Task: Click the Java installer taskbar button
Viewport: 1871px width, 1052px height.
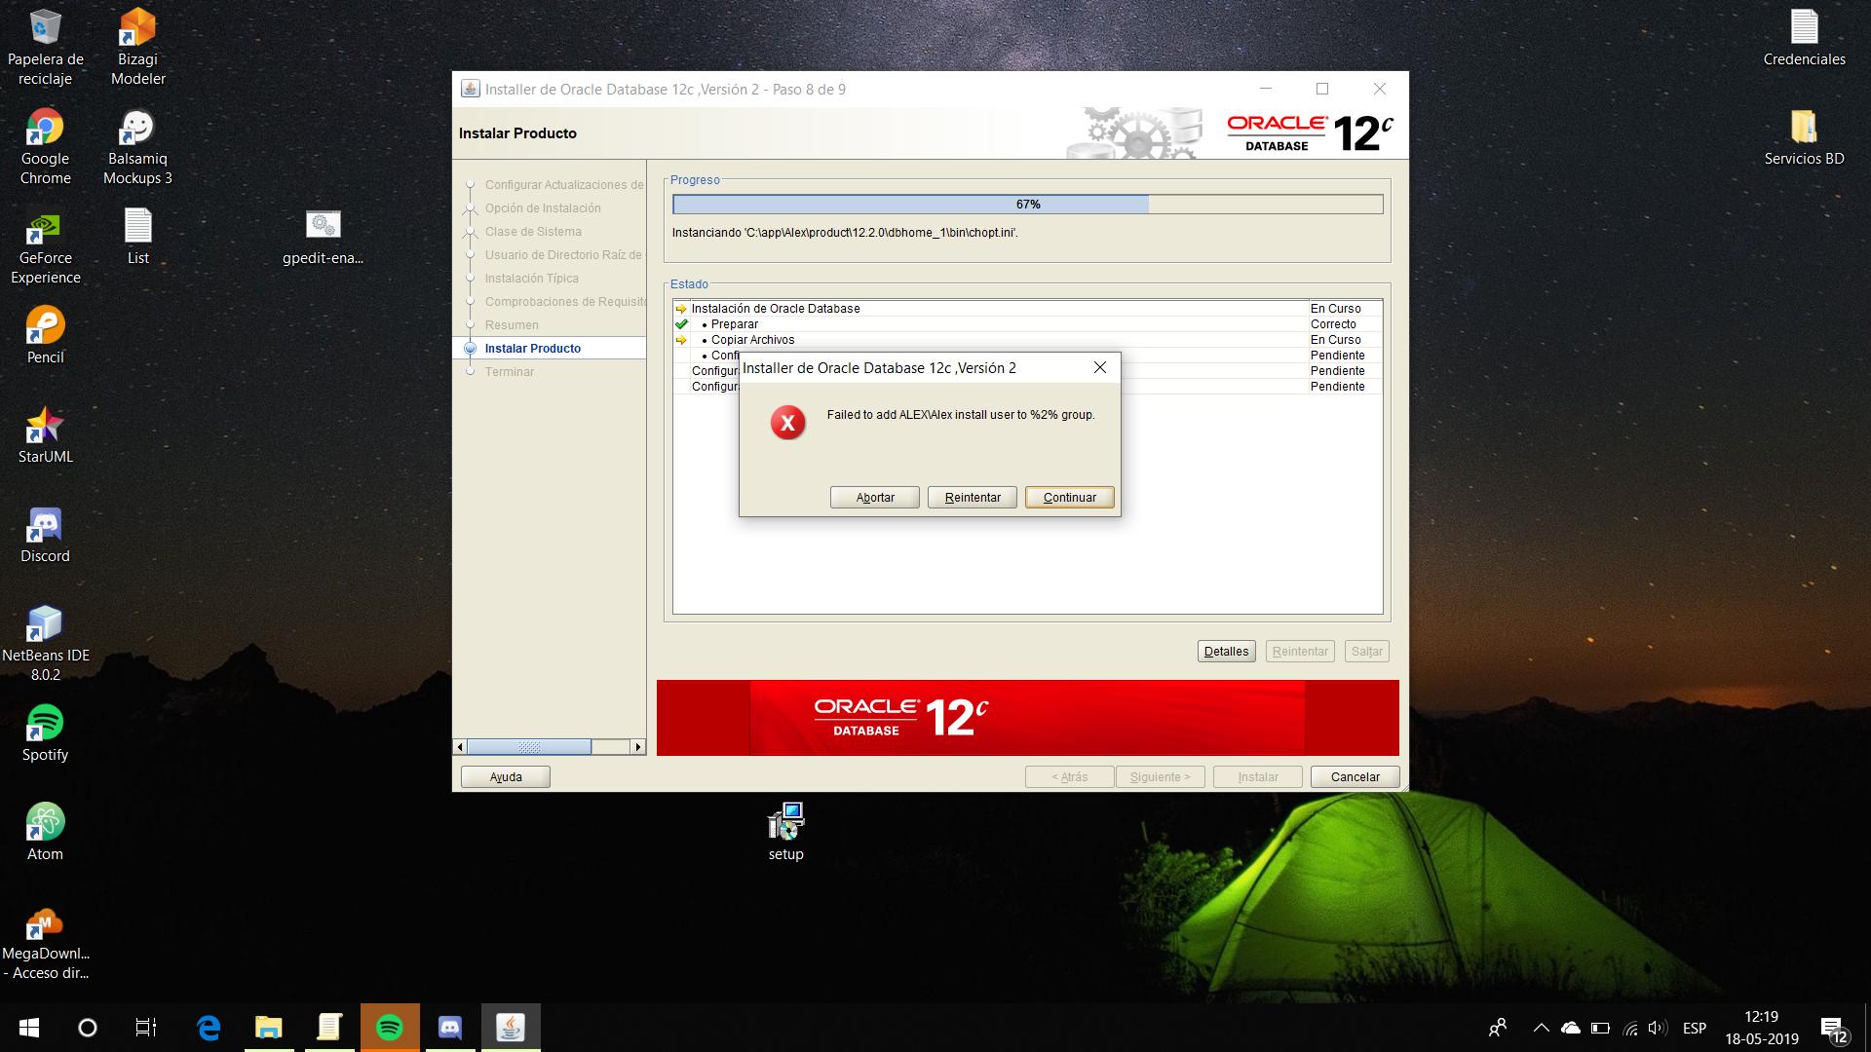Action: (x=510, y=1028)
